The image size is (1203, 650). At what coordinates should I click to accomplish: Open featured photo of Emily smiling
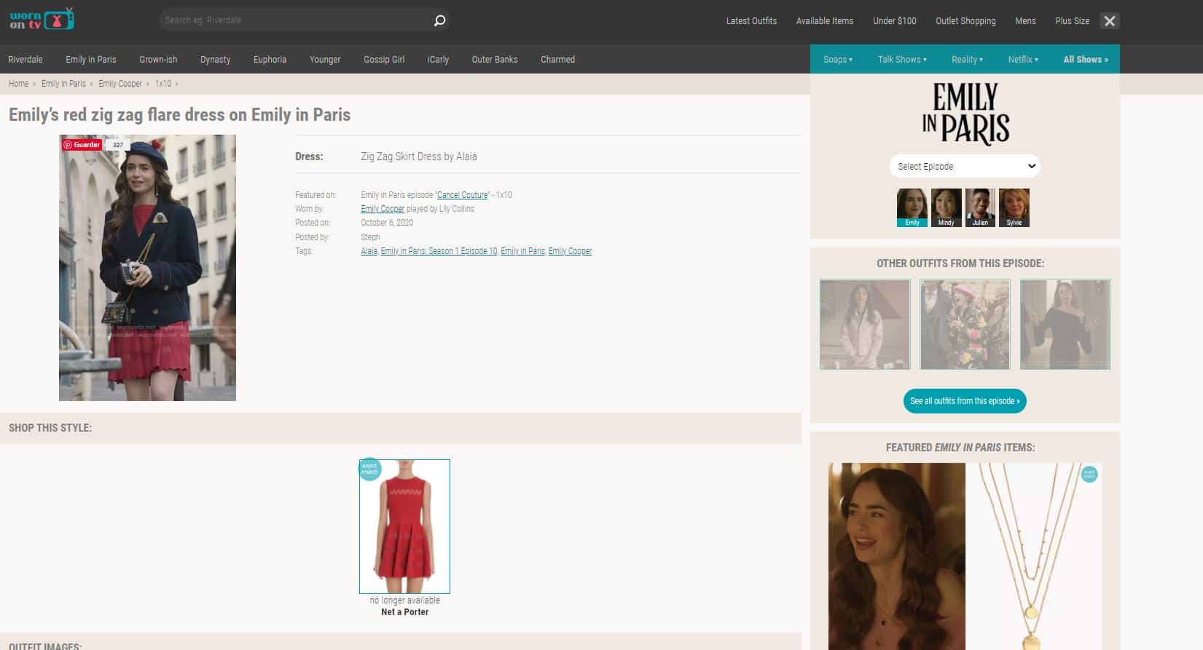coord(897,556)
